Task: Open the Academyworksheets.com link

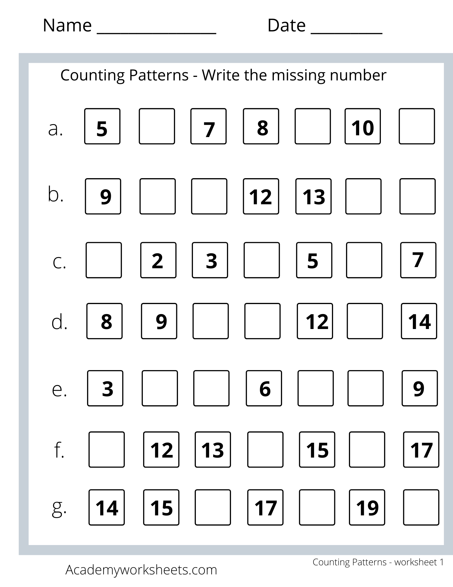Action: pyautogui.click(x=141, y=570)
